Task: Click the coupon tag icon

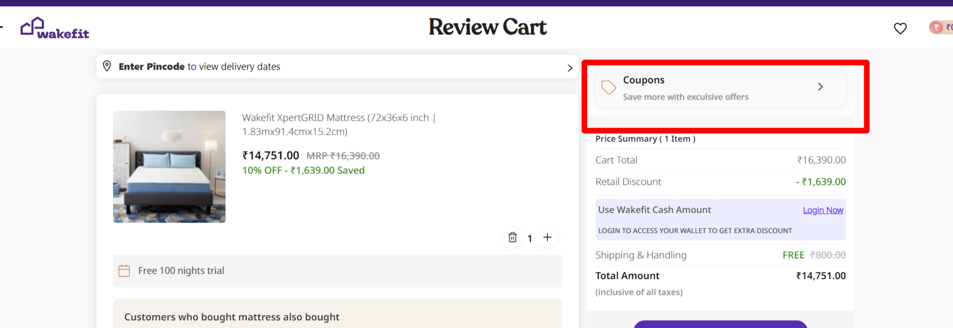Action: point(609,87)
